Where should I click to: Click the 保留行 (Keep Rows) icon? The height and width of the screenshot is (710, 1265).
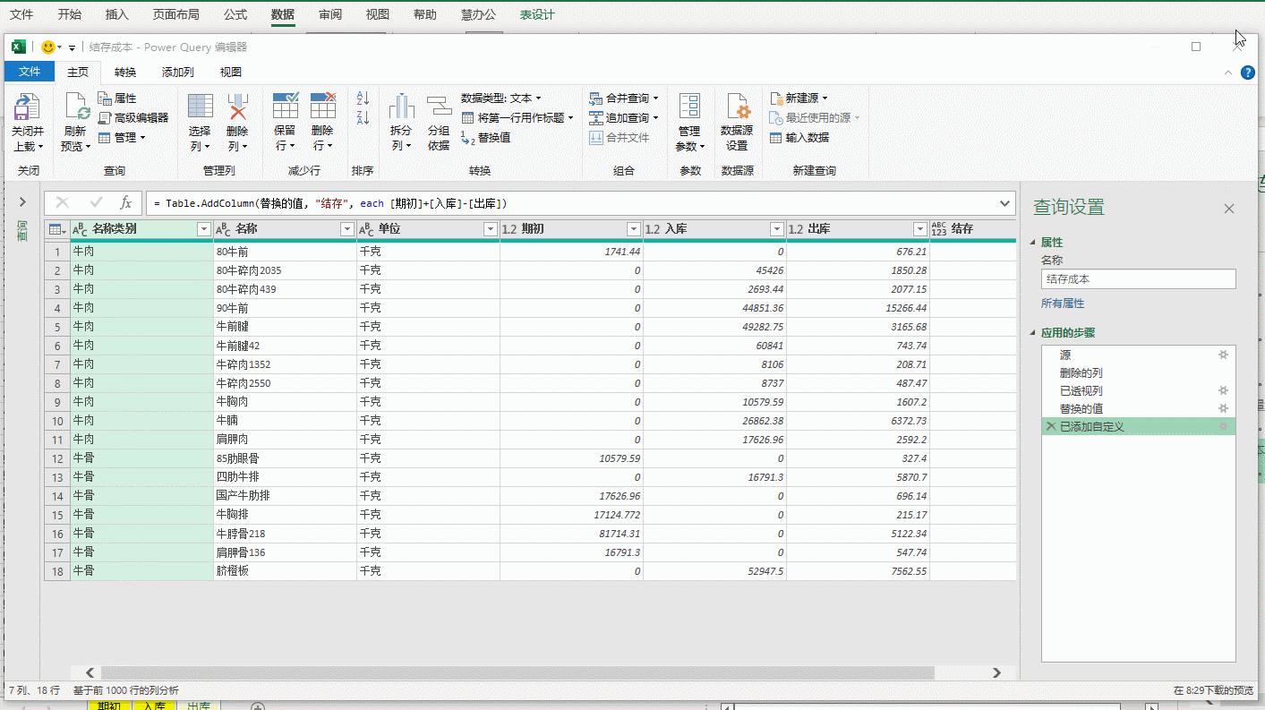click(286, 106)
